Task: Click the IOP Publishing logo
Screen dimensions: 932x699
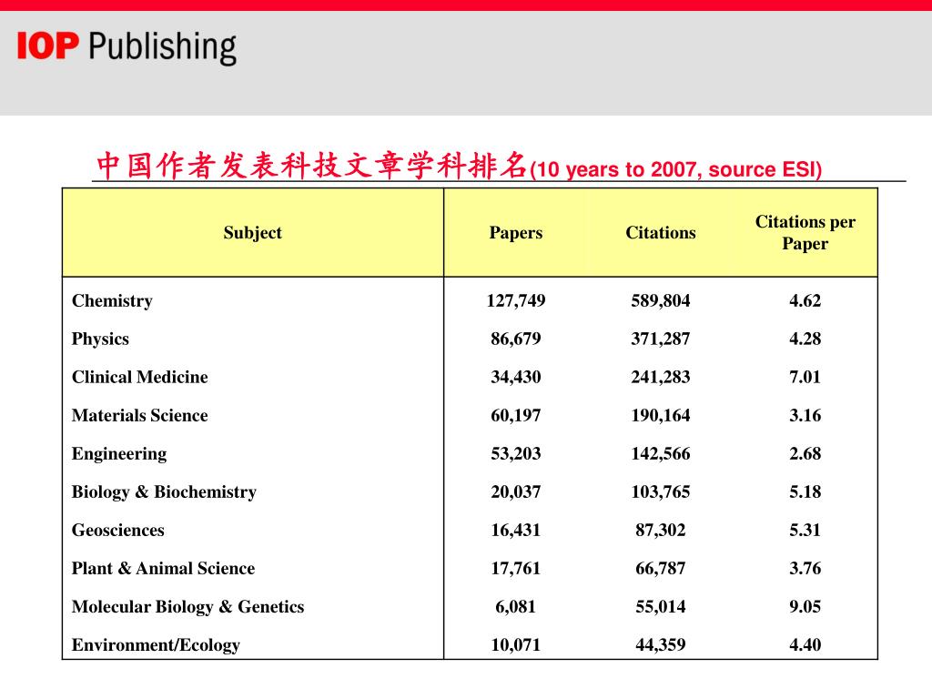Action: (127, 47)
